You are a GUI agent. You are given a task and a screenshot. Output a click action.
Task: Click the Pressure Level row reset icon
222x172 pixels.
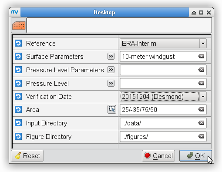coord(18,83)
